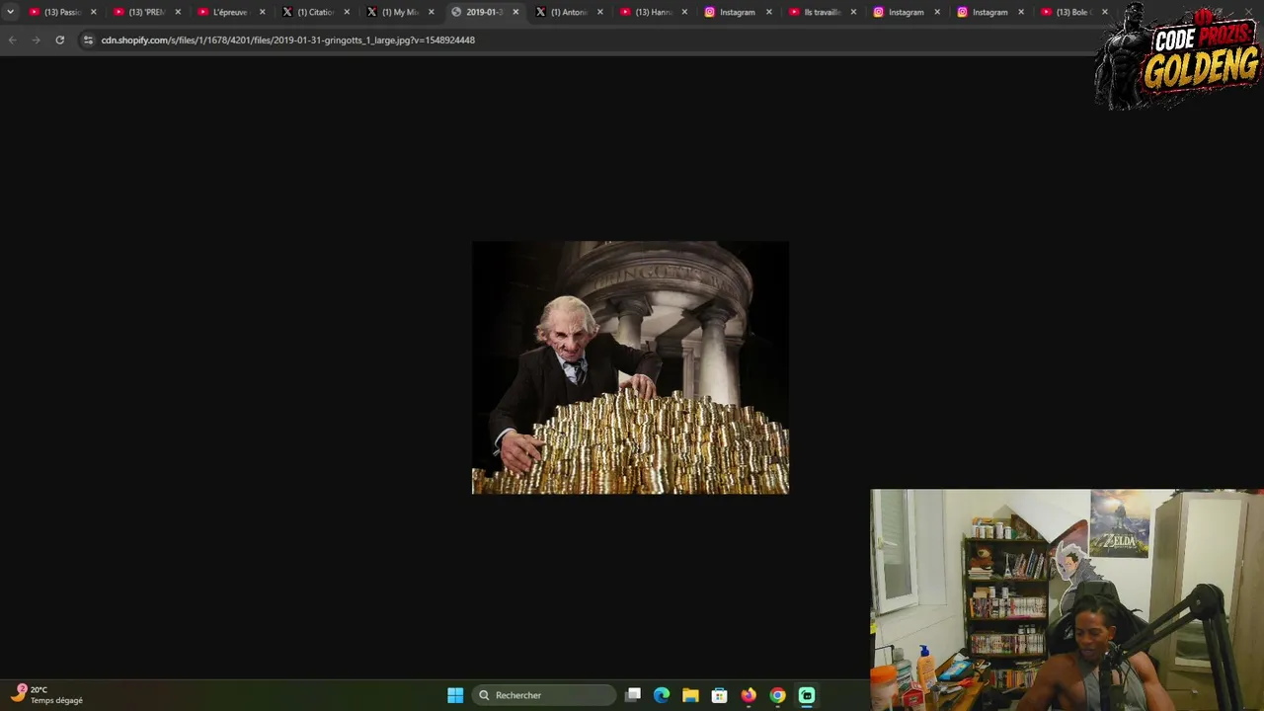Close the '(13) Hanna' tab
Image resolution: width=1264 pixels, height=711 pixels.
click(684, 12)
